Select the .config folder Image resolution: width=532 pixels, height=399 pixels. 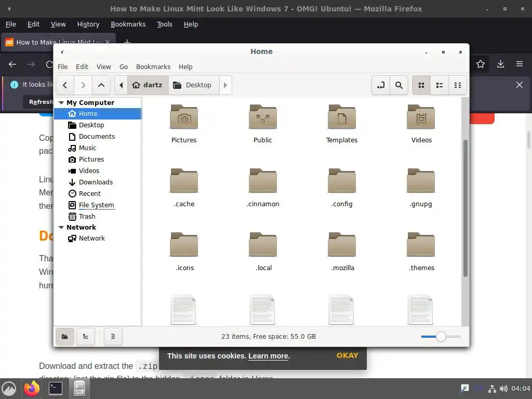click(x=342, y=181)
